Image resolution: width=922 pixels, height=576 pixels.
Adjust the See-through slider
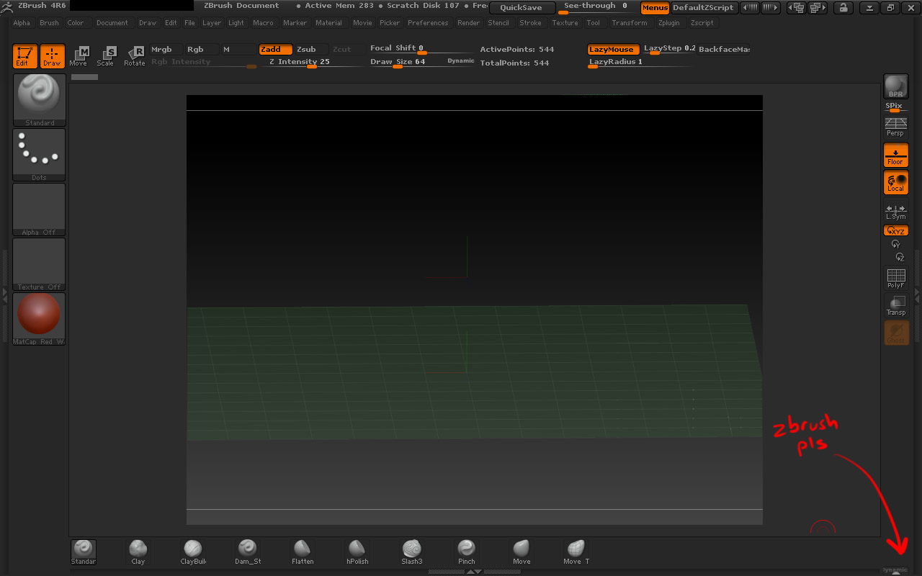click(596, 7)
